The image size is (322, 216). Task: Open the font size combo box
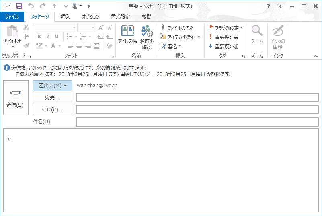(87, 27)
